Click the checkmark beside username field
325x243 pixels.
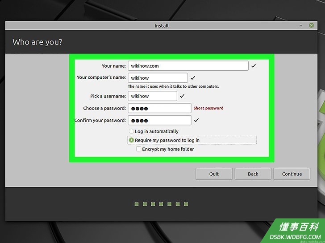(x=182, y=96)
